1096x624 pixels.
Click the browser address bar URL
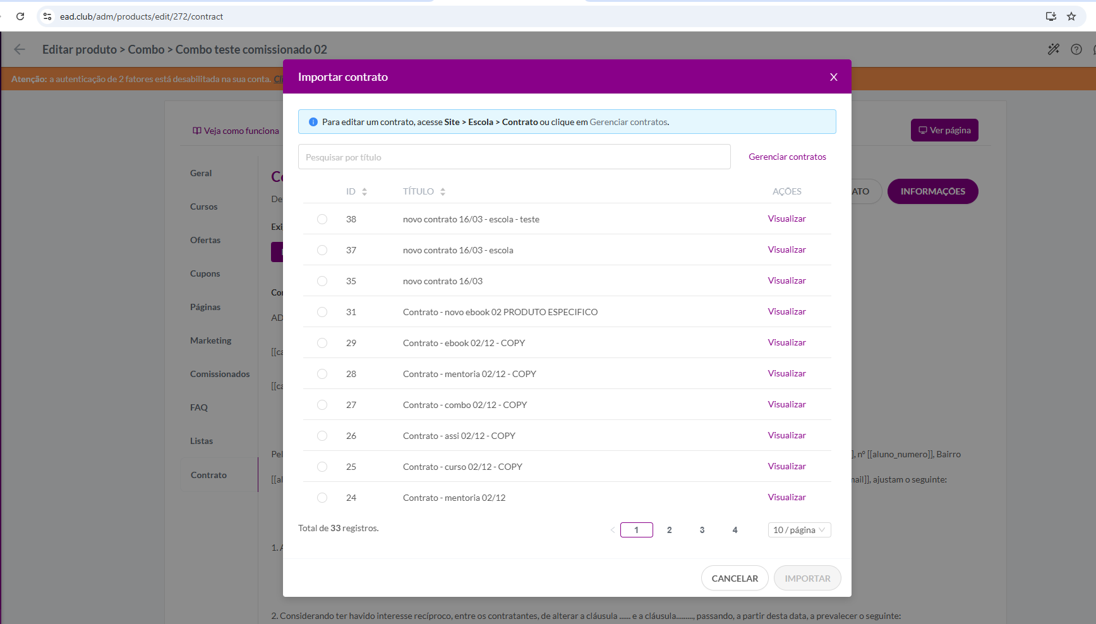[x=142, y=16]
